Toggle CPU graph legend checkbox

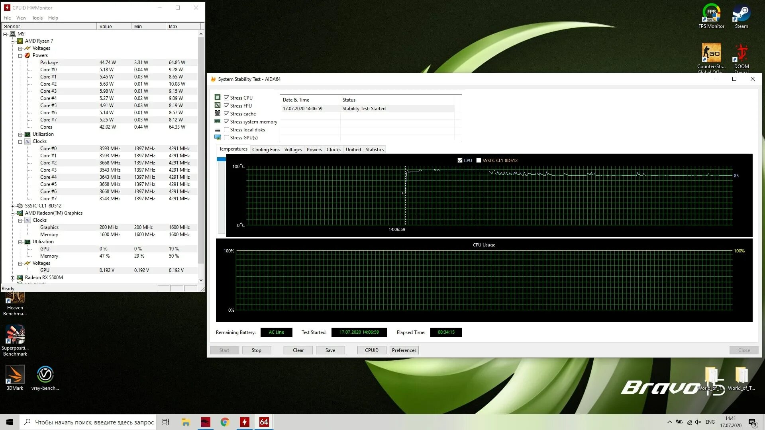point(460,160)
